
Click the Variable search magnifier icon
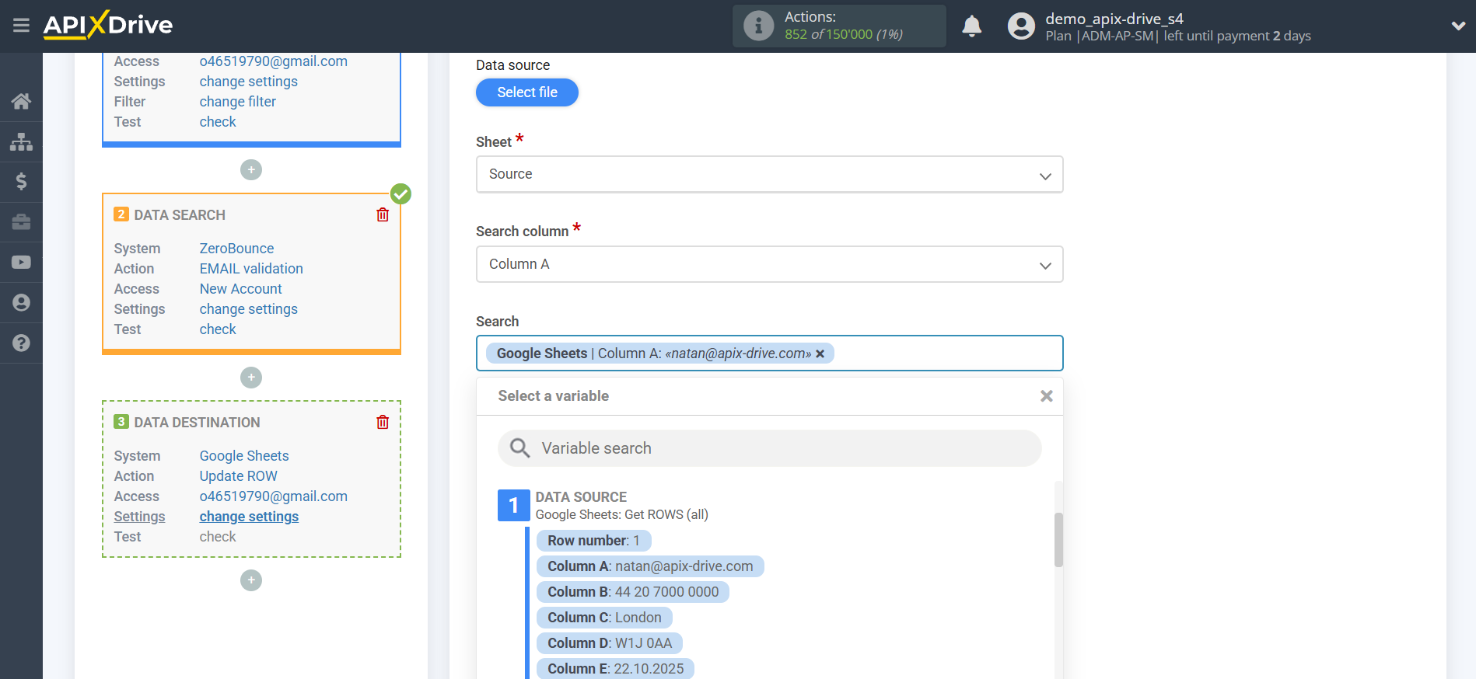(519, 448)
